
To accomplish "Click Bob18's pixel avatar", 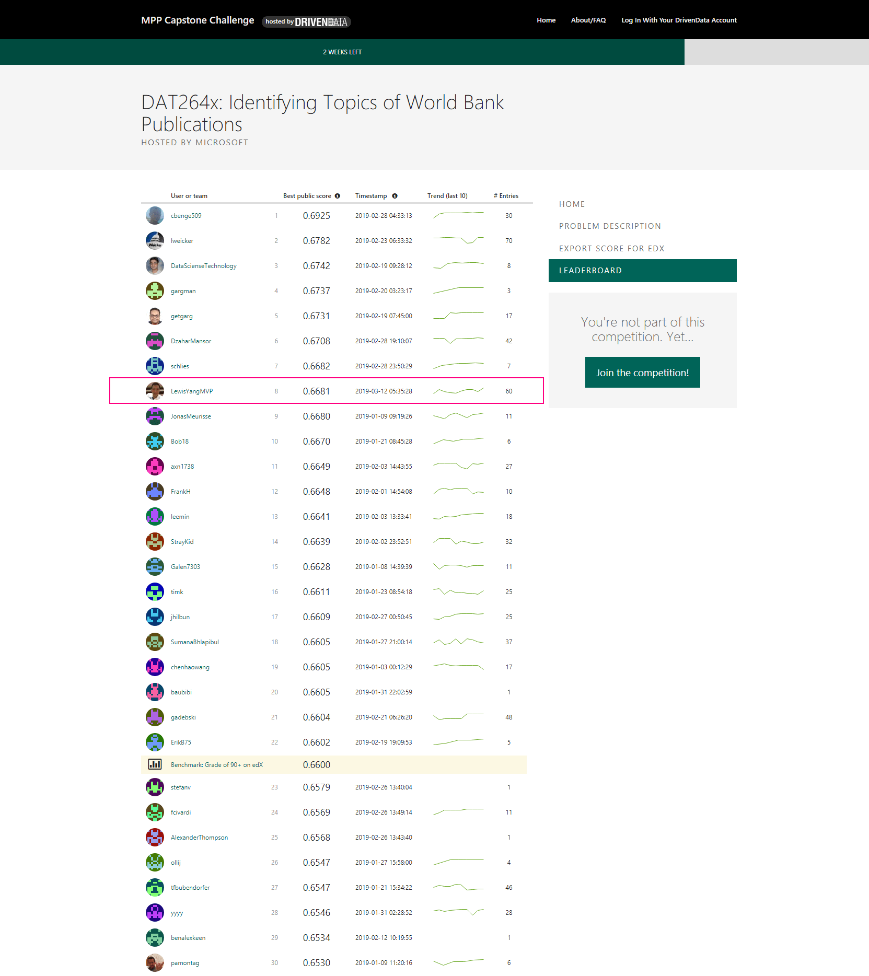I will click(x=155, y=441).
